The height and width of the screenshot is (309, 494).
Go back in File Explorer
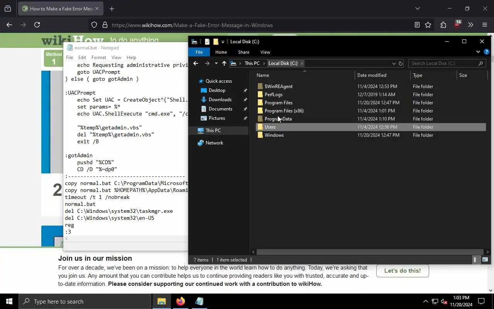tap(196, 63)
